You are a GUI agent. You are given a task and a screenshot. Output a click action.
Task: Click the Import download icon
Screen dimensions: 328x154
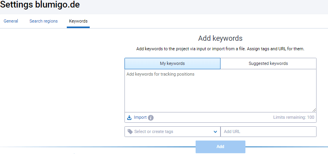(x=129, y=118)
